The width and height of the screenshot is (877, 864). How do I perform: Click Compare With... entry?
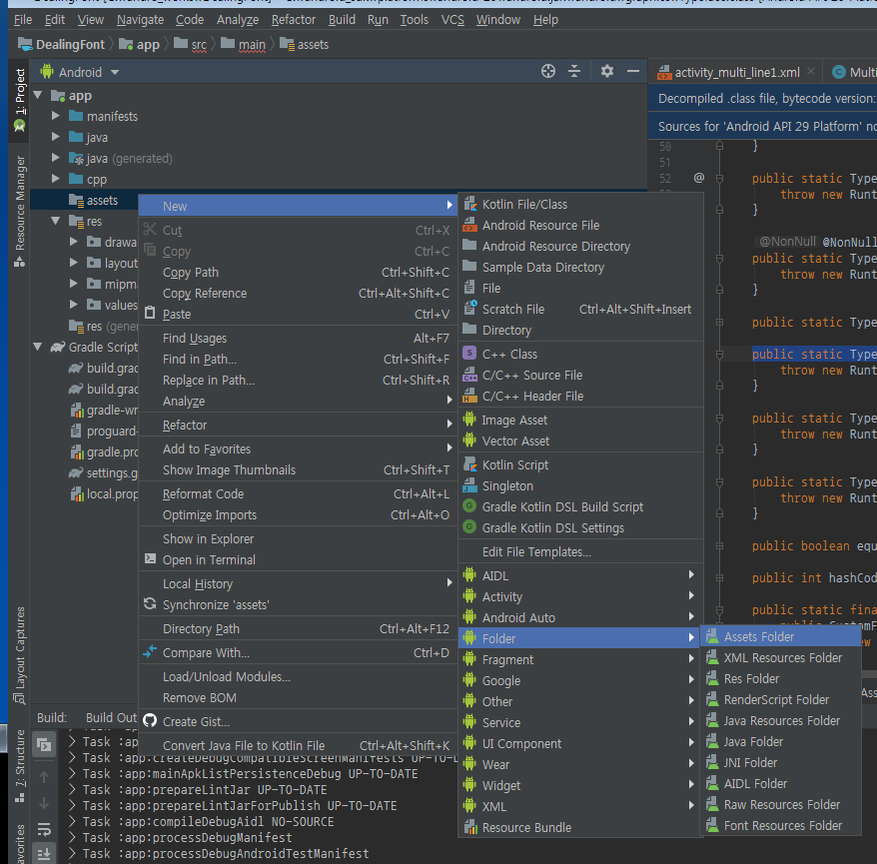(x=298, y=652)
